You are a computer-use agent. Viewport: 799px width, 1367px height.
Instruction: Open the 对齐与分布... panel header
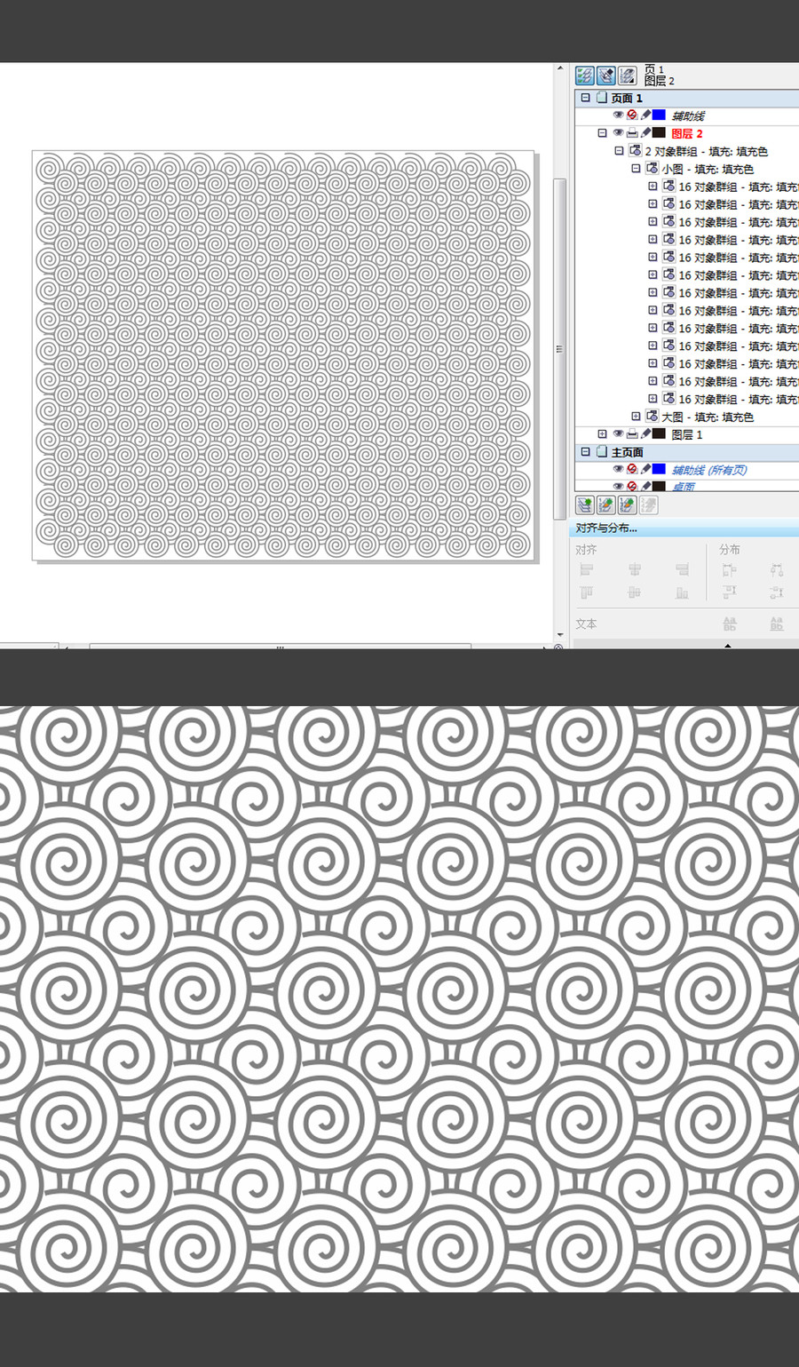pyautogui.click(x=684, y=528)
